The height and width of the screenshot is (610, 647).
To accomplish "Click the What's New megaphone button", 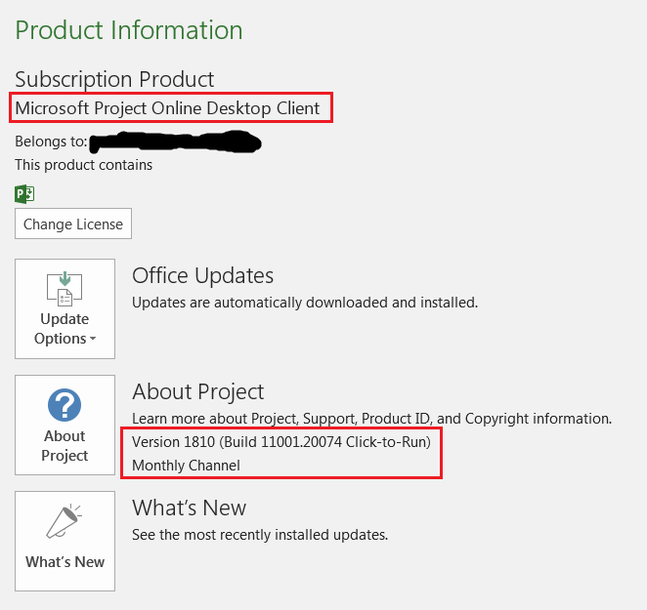I will click(65, 541).
